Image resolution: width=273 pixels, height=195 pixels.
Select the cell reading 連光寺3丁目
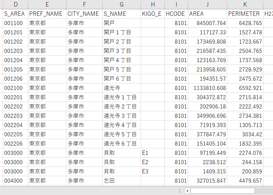coord(121,116)
